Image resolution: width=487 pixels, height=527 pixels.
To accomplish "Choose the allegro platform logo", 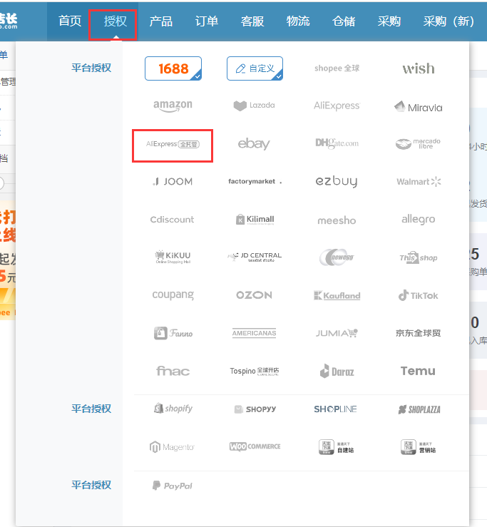I will [x=419, y=220].
